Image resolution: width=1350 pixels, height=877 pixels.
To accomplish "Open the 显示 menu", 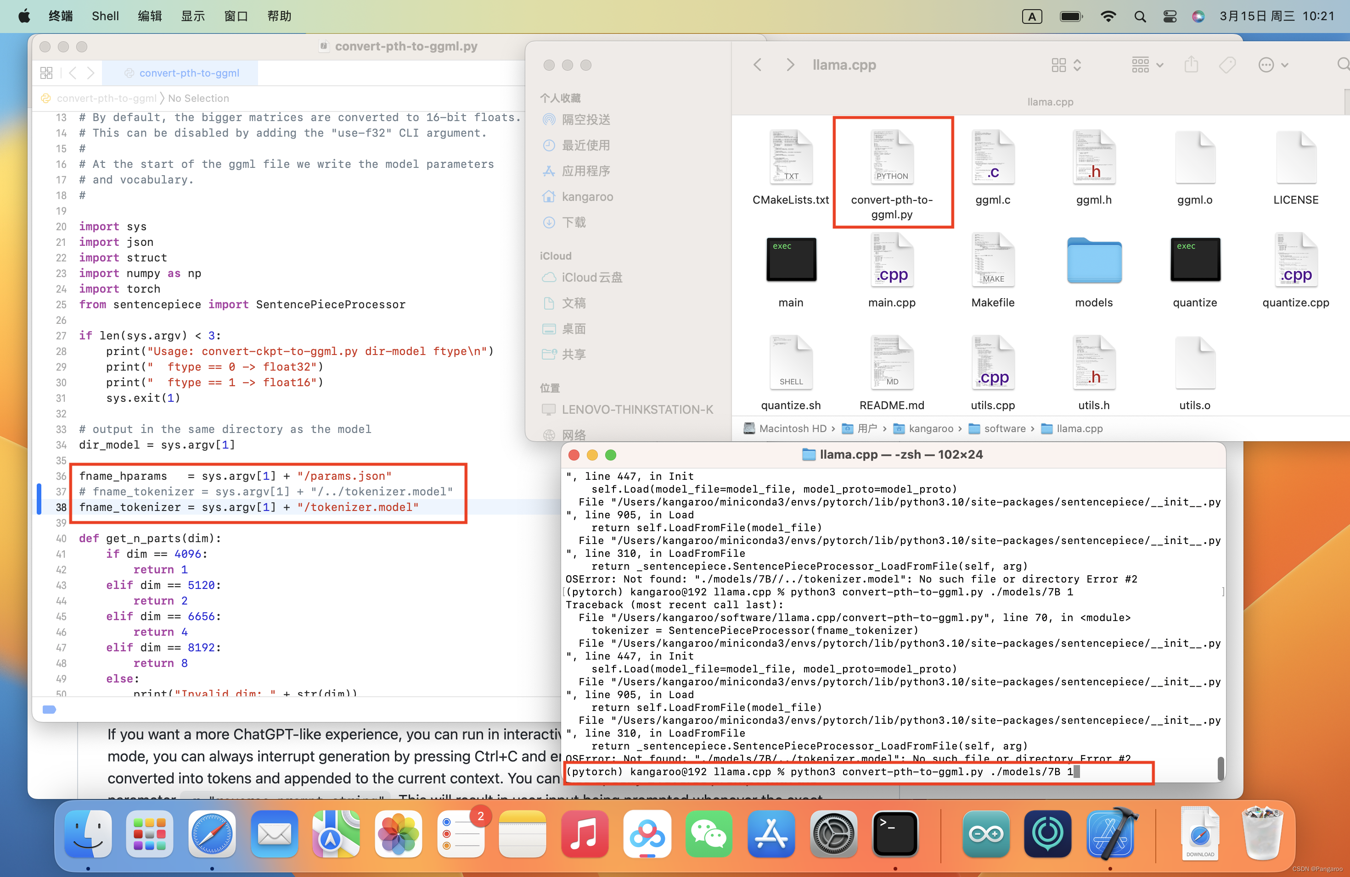I will click(x=193, y=16).
